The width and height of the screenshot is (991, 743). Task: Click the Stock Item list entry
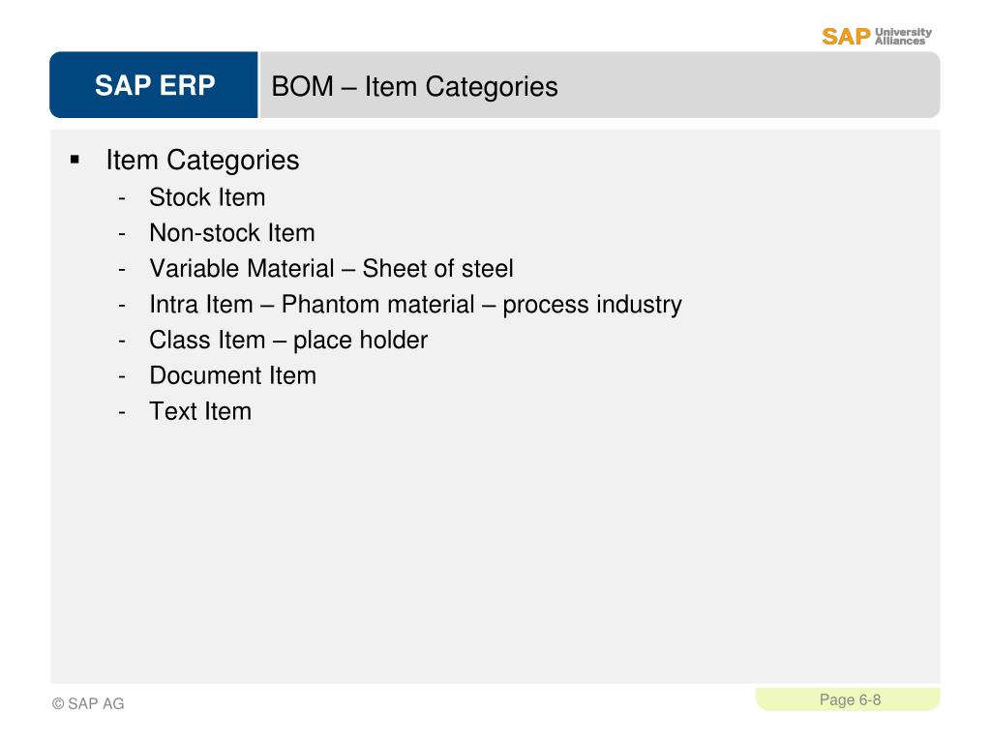[207, 197]
